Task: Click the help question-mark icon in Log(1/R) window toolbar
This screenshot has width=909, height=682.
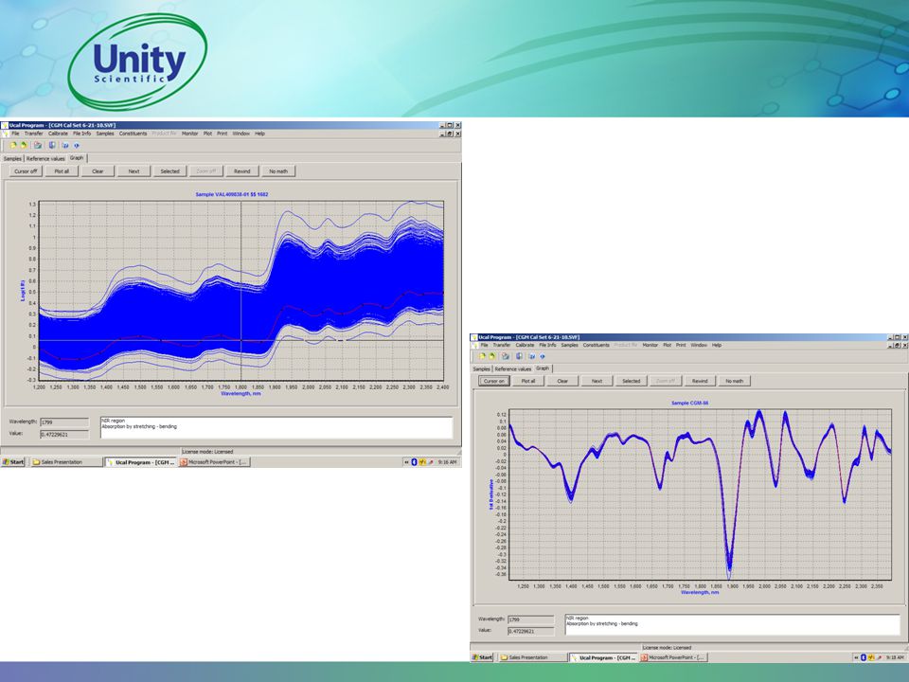Action: pos(65,145)
